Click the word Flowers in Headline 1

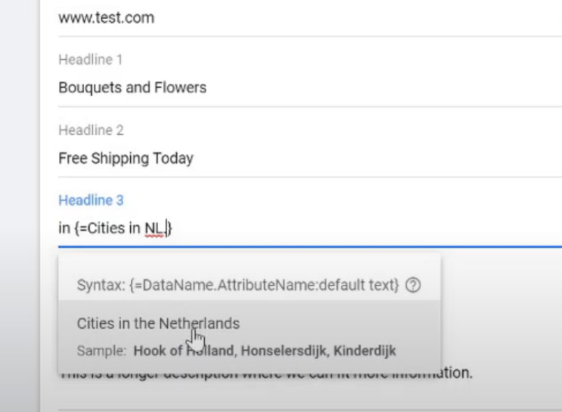pyautogui.click(x=180, y=87)
